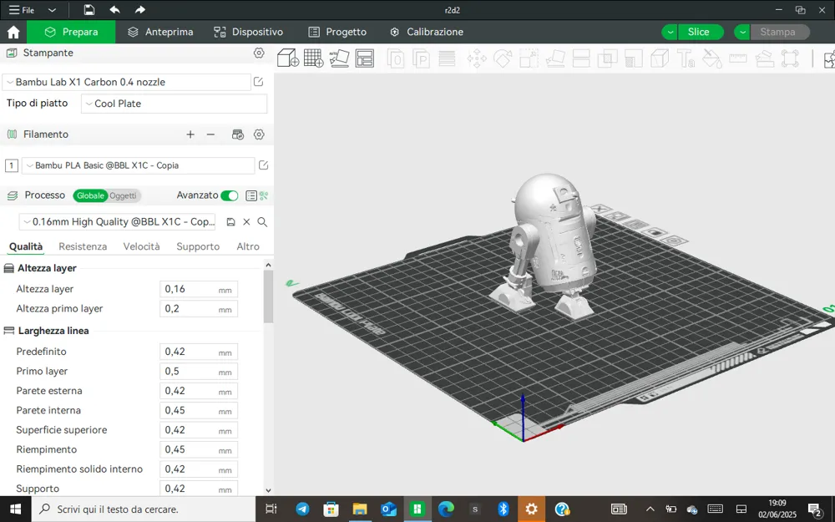This screenshot has width=835, height=522.
Task: Click the Arrange all objects icon
Action: [x=365, y=58]
